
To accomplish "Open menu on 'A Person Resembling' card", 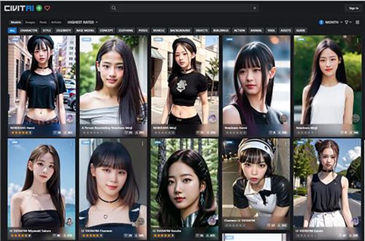I will pos(143,41).
